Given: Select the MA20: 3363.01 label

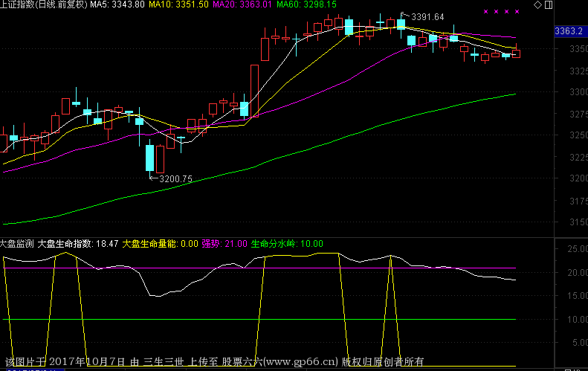Looking at the screenshot, I should (242, 4).
